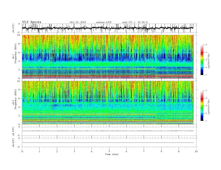Image resolution: width=221 pixels, height=170 pixels.
Task: Click the -7 label on ch.2 colorbar
Action: [x=206, y=121]
